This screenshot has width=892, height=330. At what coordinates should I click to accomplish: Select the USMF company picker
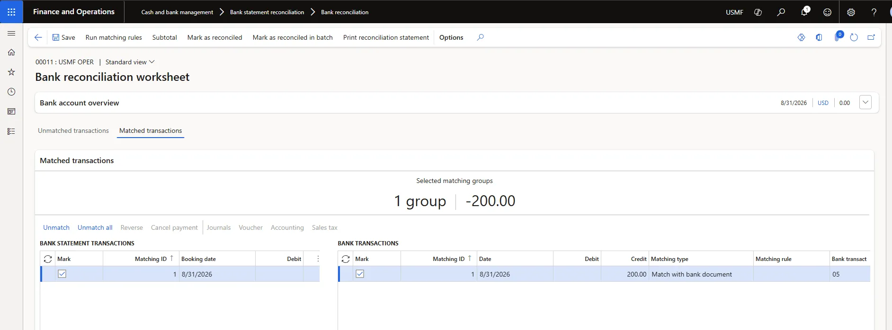734,12
